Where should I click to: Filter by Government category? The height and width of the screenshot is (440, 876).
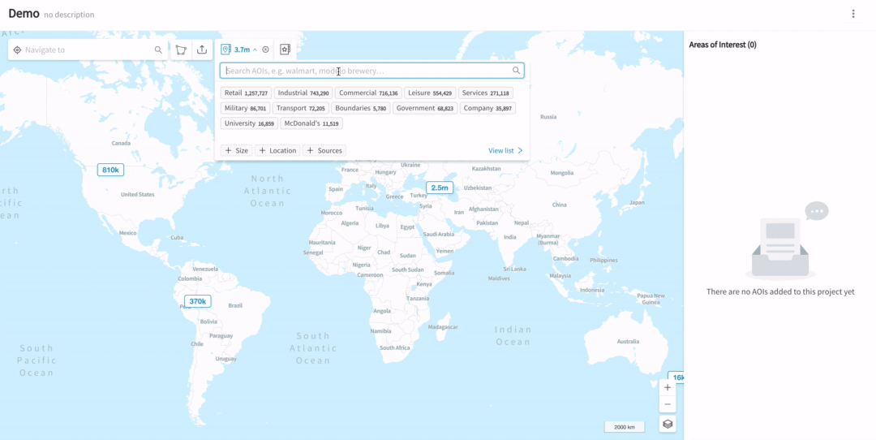[x=424, y=108]
